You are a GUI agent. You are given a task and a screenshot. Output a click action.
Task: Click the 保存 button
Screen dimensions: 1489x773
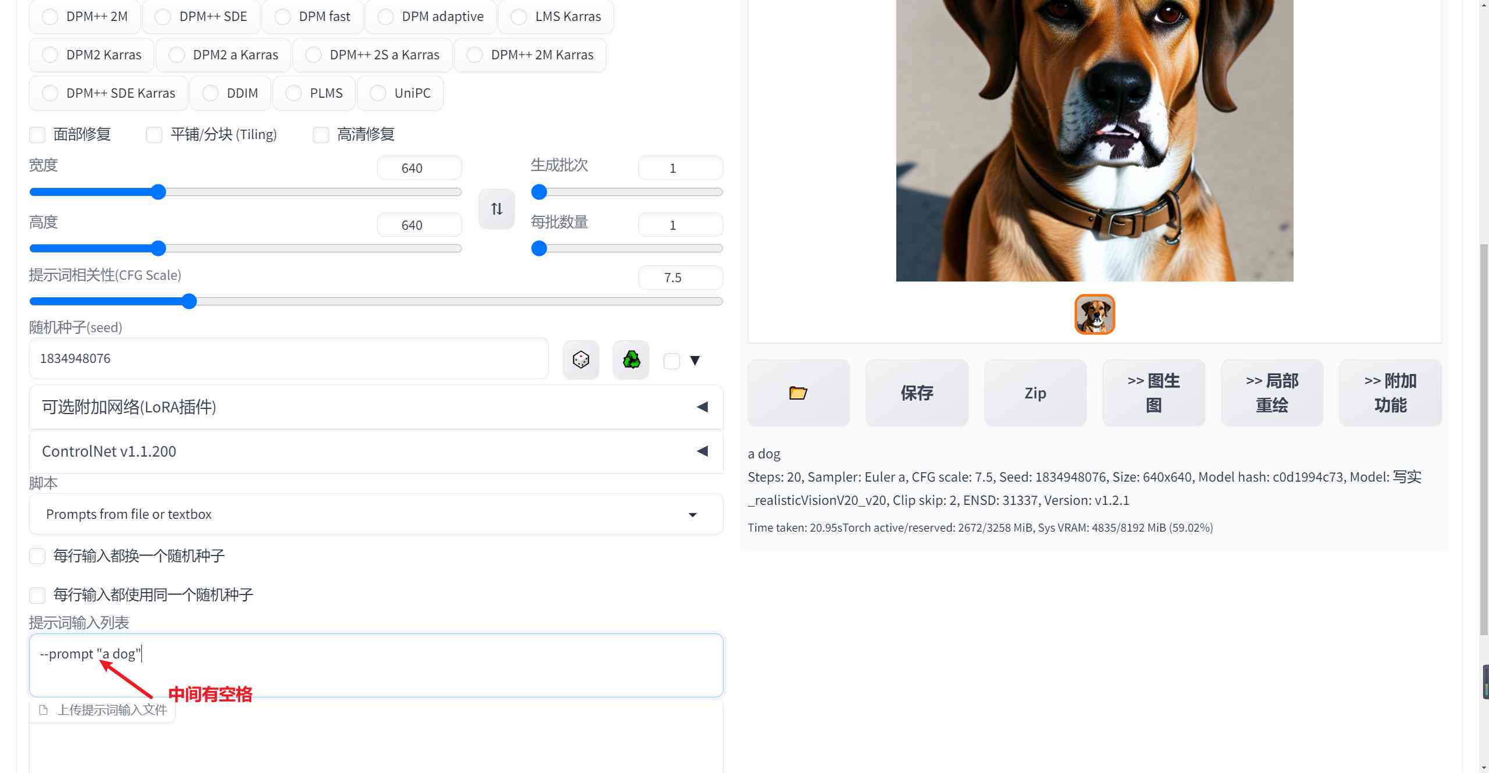pyautogui.click(x=917, y=393)
